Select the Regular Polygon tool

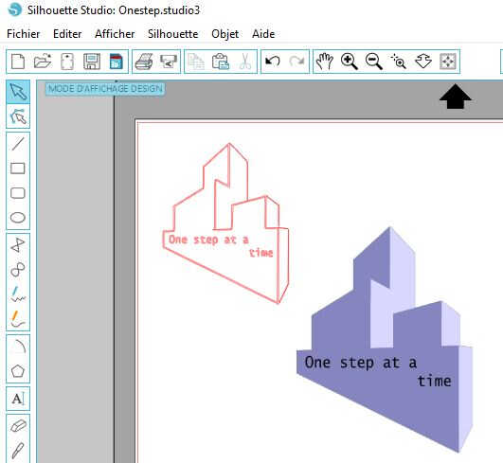18,371
